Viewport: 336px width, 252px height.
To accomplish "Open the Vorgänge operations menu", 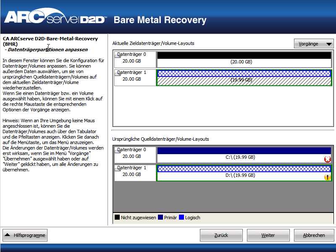I will [313, 43].
